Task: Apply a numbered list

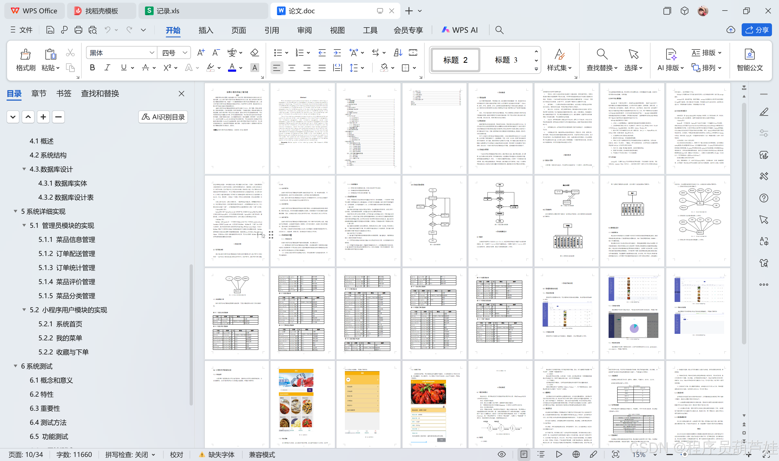Action: click(x=300, y=52)
